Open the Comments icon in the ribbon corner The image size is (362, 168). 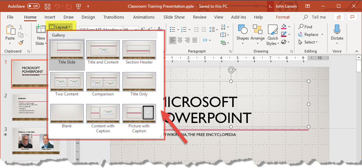pyautogui.click(x=352, y=17)
